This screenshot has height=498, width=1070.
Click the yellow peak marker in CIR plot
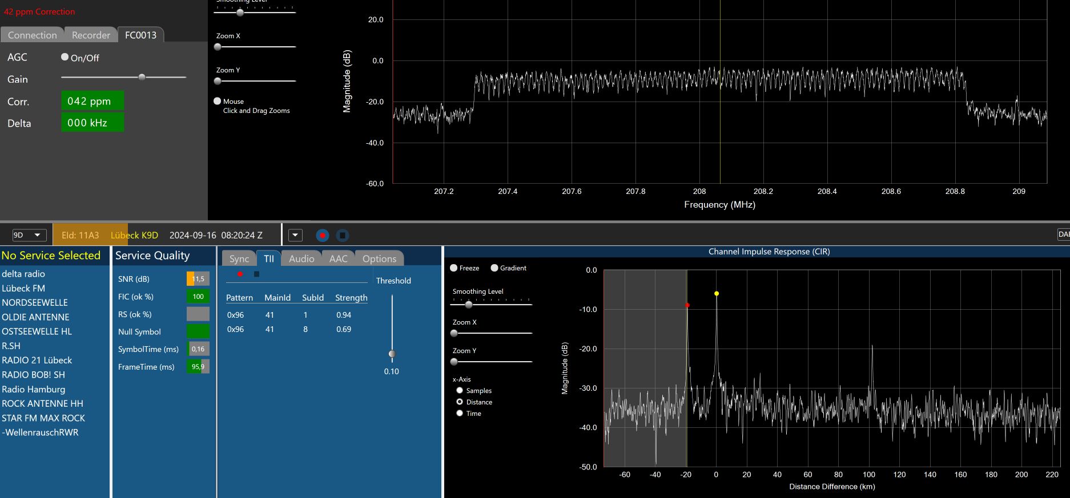717,294
